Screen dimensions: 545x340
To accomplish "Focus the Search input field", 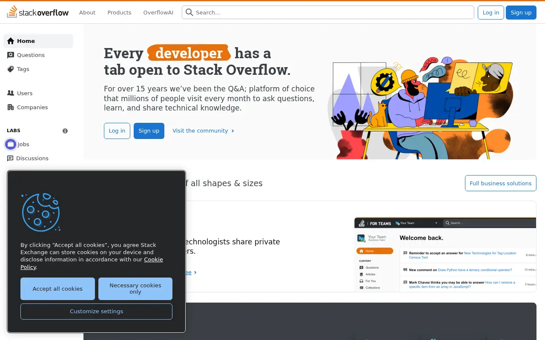I will click(328, 12).
